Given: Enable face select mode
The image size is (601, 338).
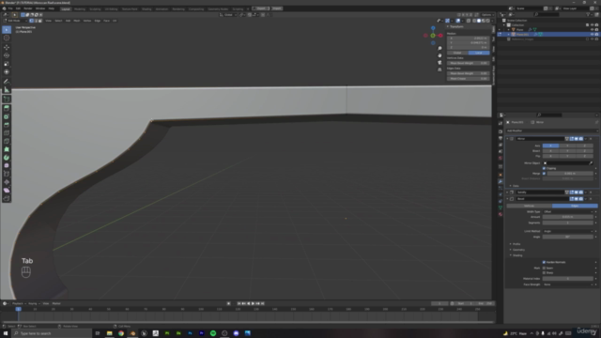Looking at the screenshot, I should (40, 21).
